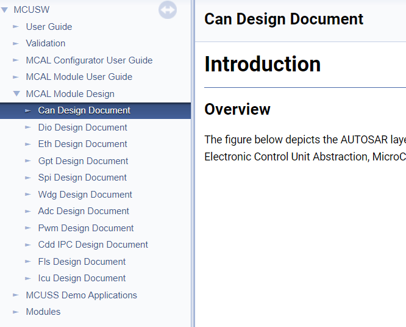This screenshot has width=406, height=327.
Task: Open Dio Design Document
Action: click(82, 128)
